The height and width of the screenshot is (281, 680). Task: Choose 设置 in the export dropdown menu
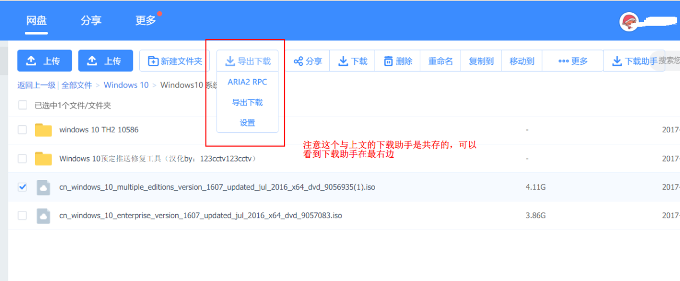tap(248, 123)
